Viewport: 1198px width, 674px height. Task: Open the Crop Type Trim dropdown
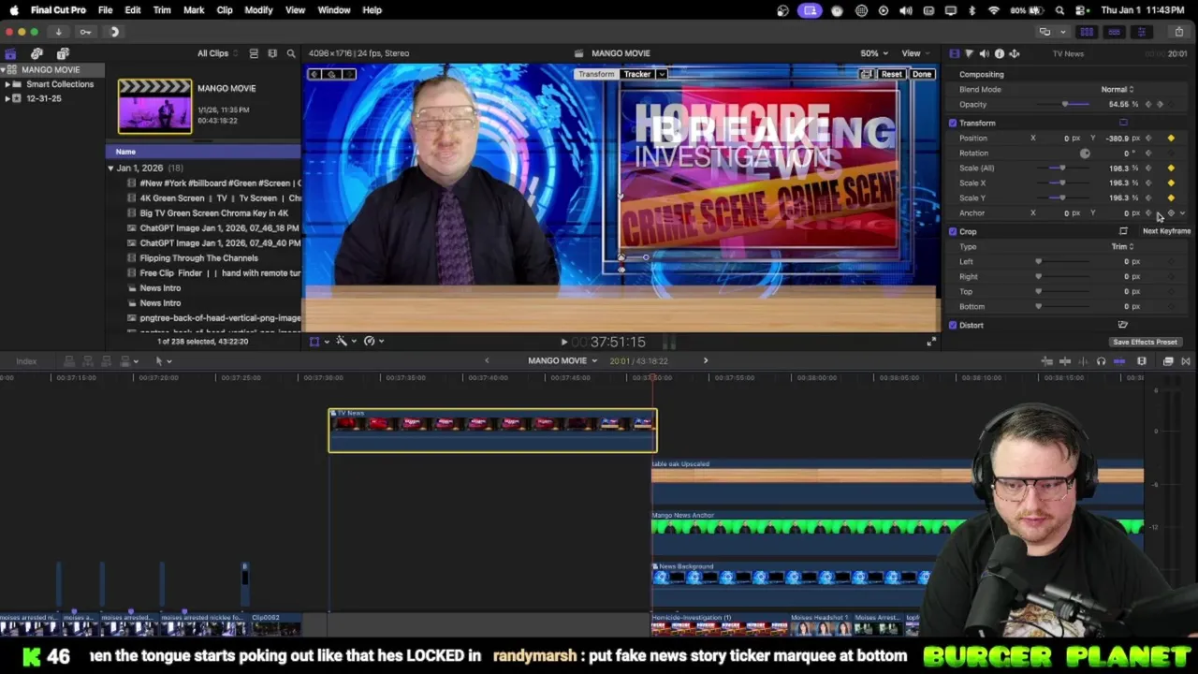pyautogui.click(x=1122, y=247)
